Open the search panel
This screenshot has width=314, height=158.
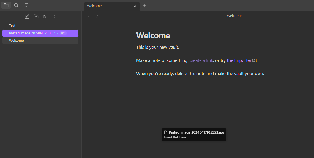click(16, 5)
